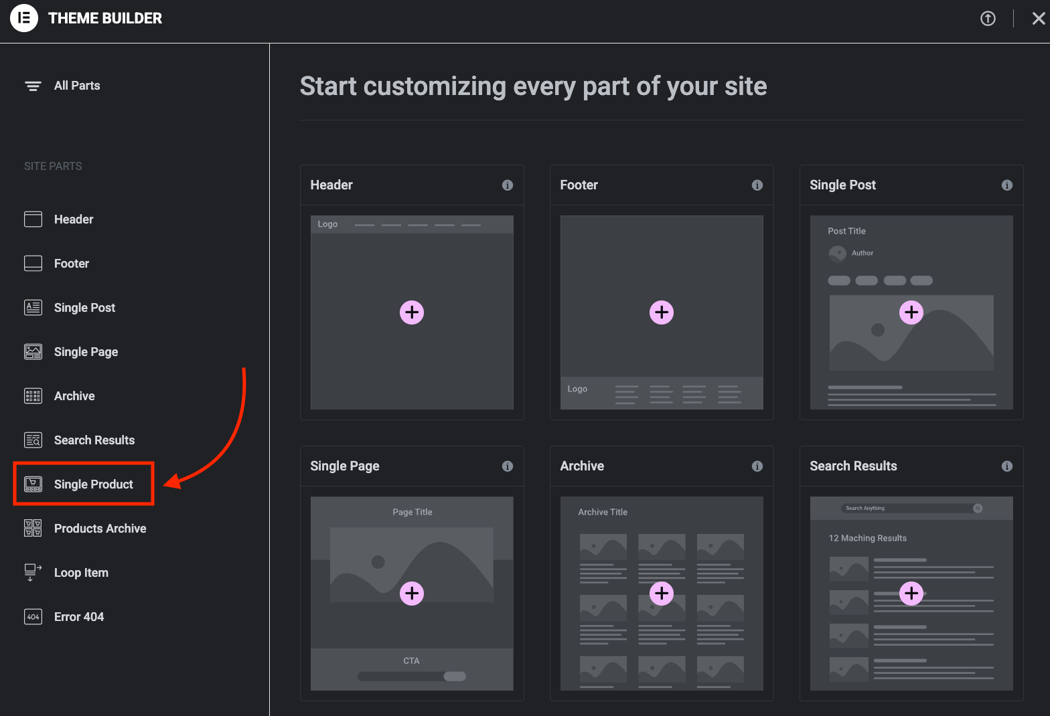Open Single Post site part
Image resolution: width=1050 pixels, height=716 pixels.
84,308
